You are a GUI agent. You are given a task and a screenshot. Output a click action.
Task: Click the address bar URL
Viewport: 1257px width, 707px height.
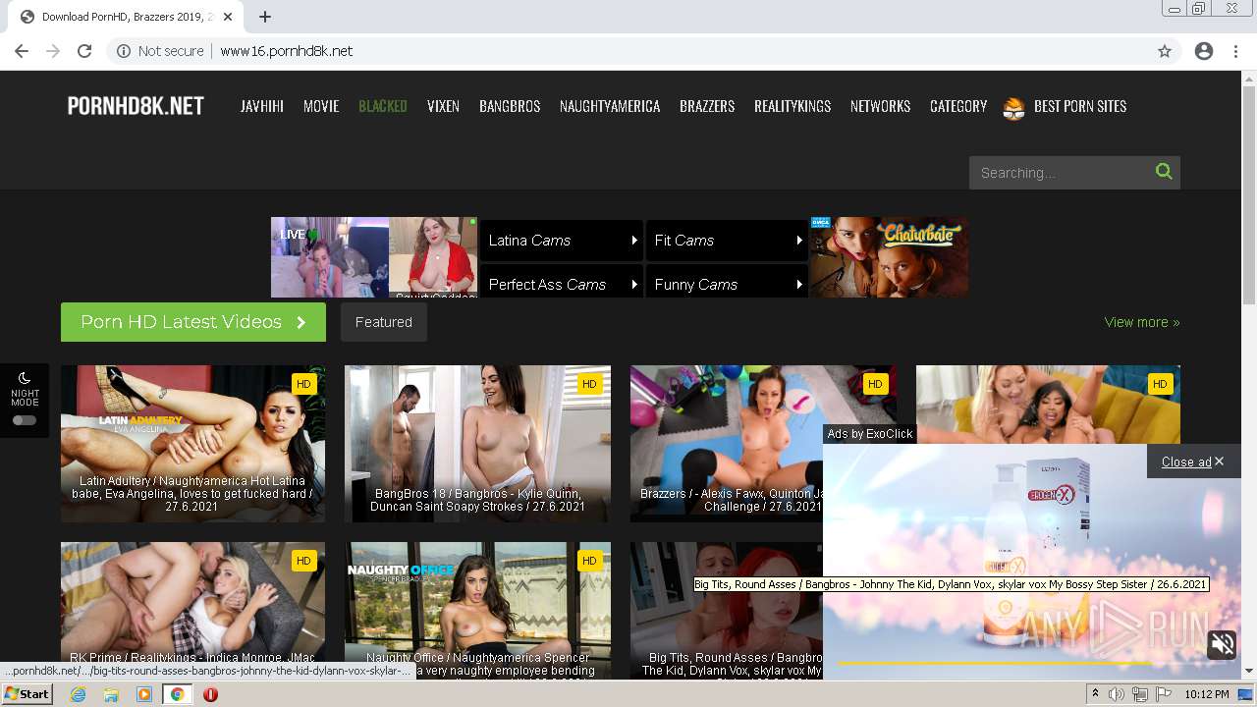point(287,51)
